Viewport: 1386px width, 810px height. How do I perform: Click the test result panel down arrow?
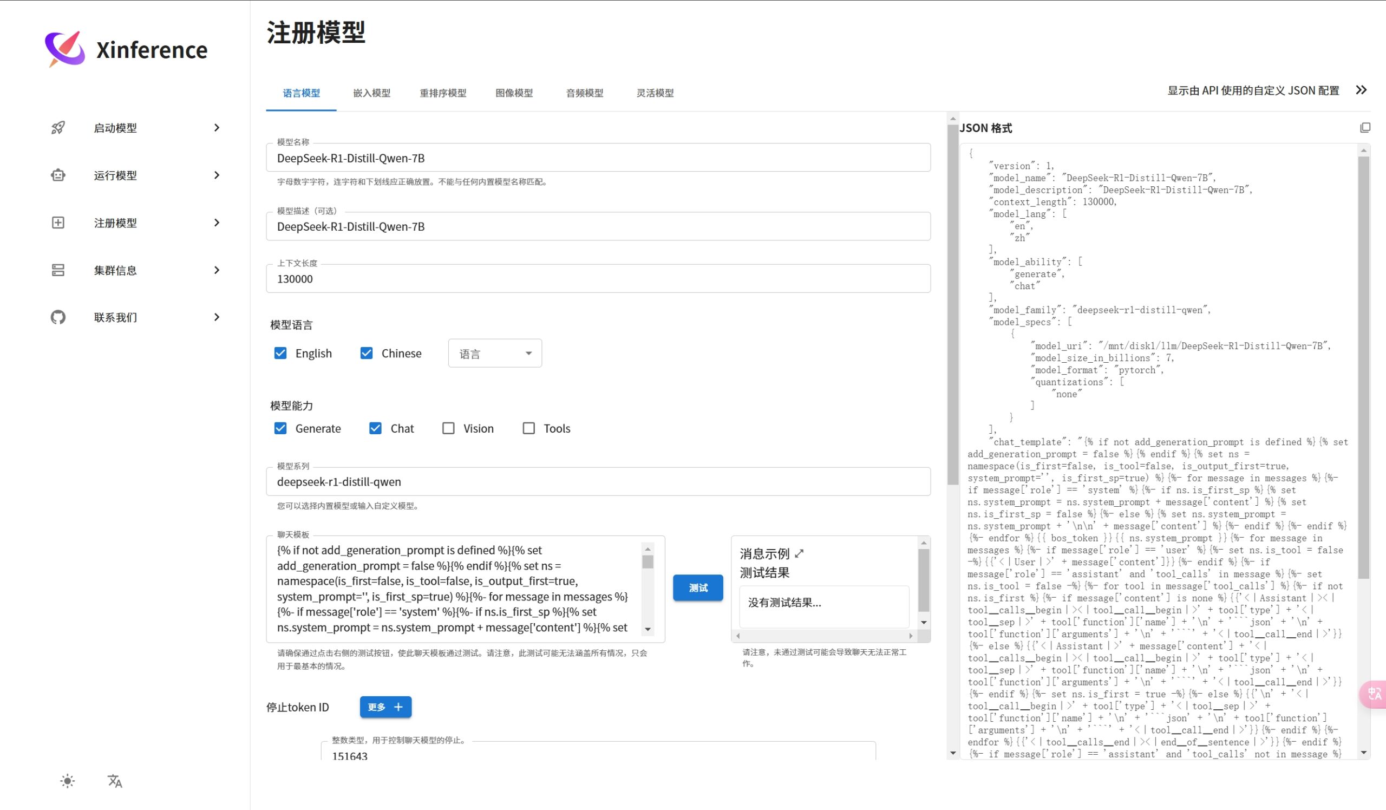pyautogui.click(x=924, y=623)
